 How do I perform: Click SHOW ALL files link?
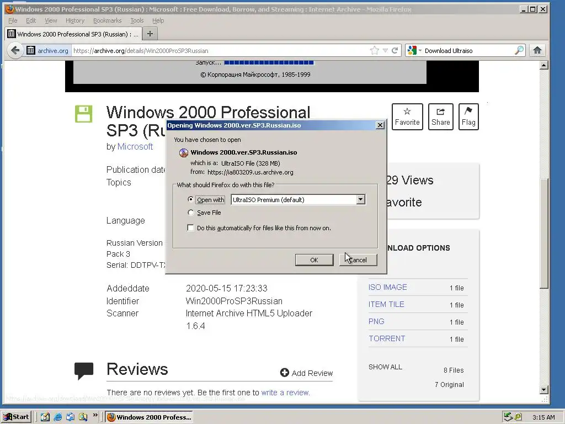(x=385, y=367)
